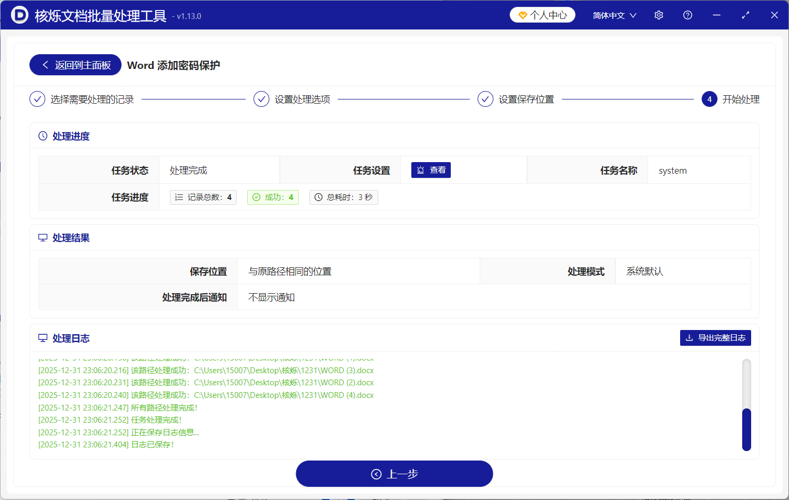Click the monitor icon beside 处理日志 header
This screenshot has width=789, height=500.
[43, 338]
